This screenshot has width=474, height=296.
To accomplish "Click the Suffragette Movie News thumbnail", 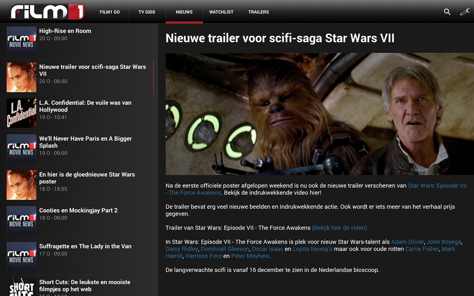I will tap(21, 257).
